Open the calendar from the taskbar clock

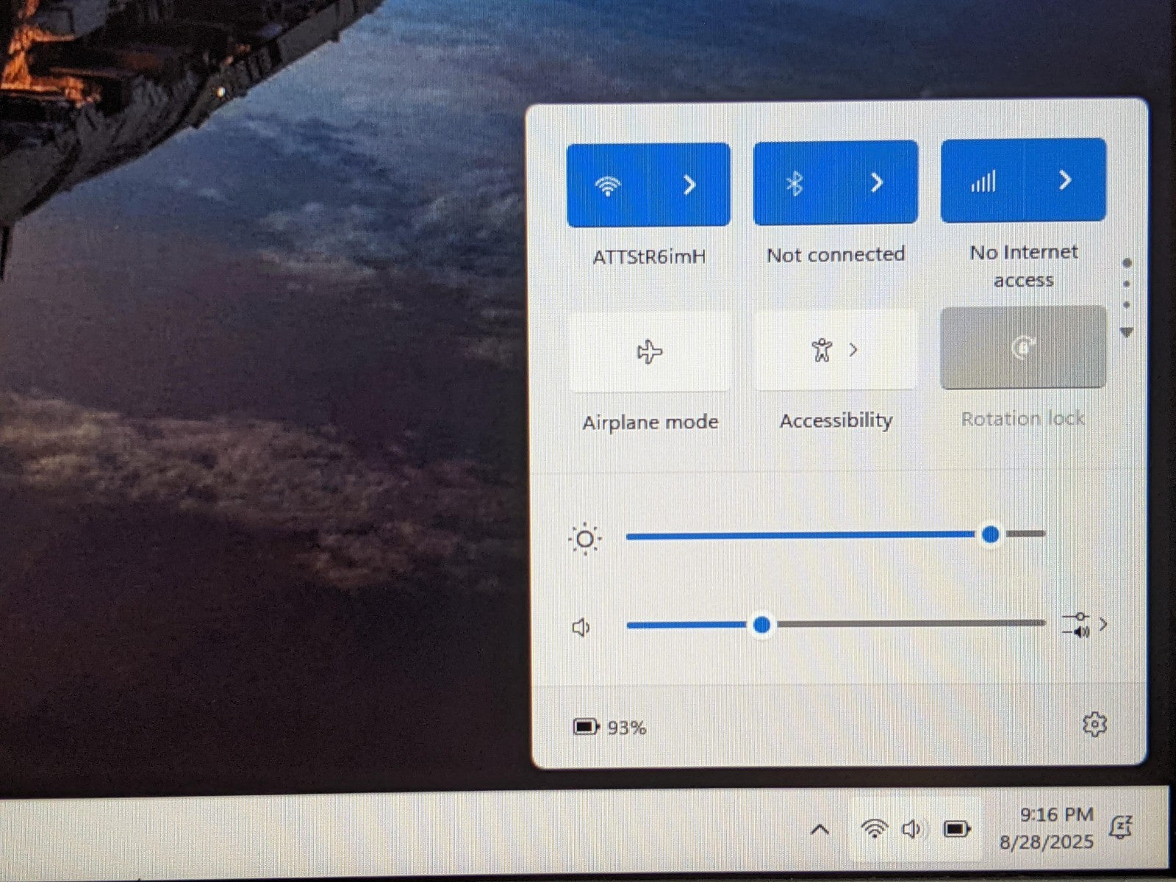pyautogui.click(x=1047, y=828)
